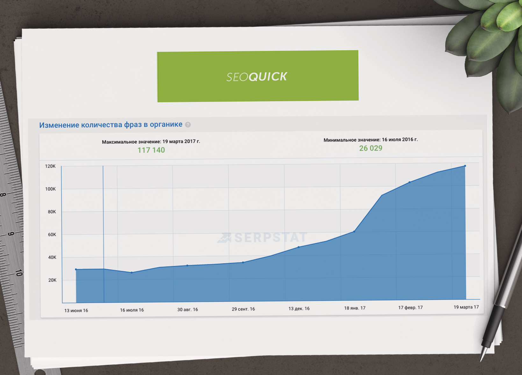The width and height of the screenshot is (522, 375).
Task: Click y-axis label '120K'
Action: pyautogui.click(x=50, y=166)
